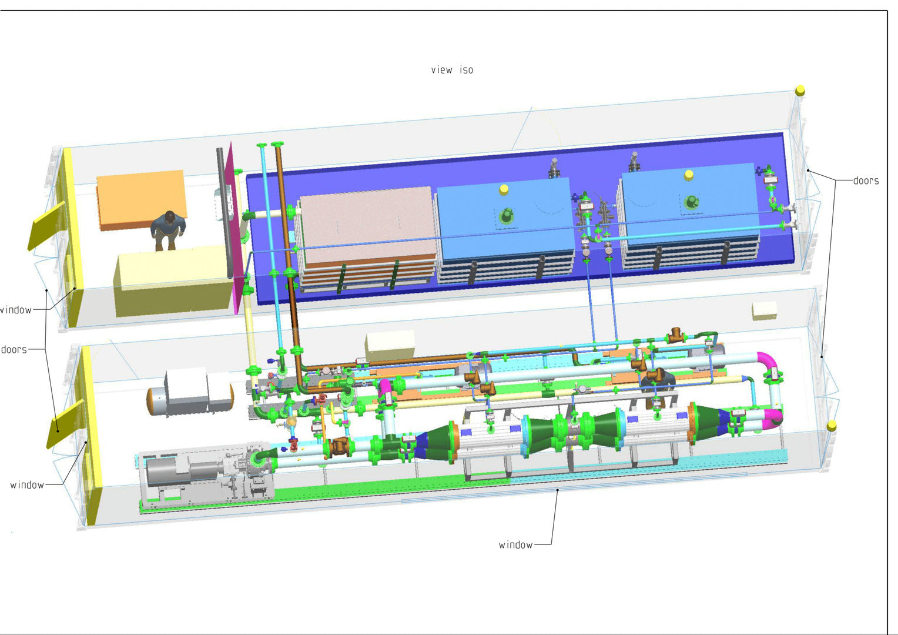Select the 'doors' label at right
This screenshot has width=898, height=635.
click(866, 181)
